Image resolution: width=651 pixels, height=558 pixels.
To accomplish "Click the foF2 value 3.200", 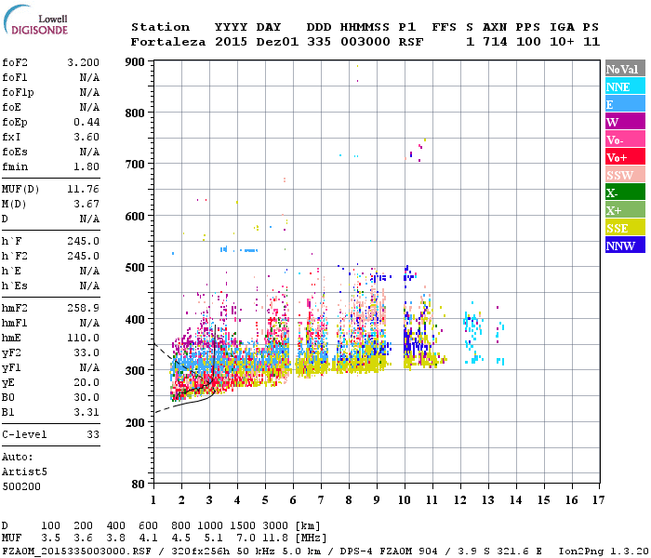I will click(x=83, y=62).
